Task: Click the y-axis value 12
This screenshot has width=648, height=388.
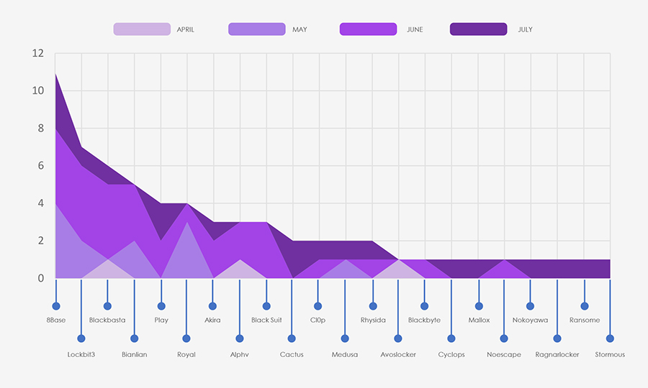Action: point(38,53)
